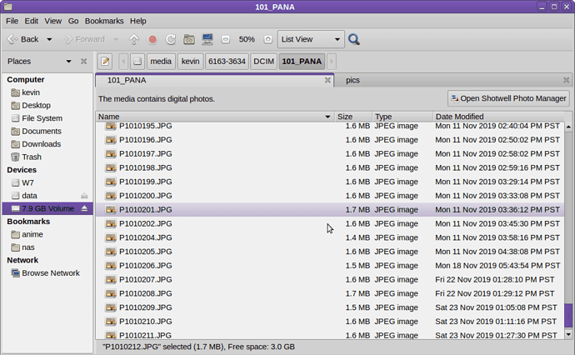Click the Back button

(x=24, y=39)
